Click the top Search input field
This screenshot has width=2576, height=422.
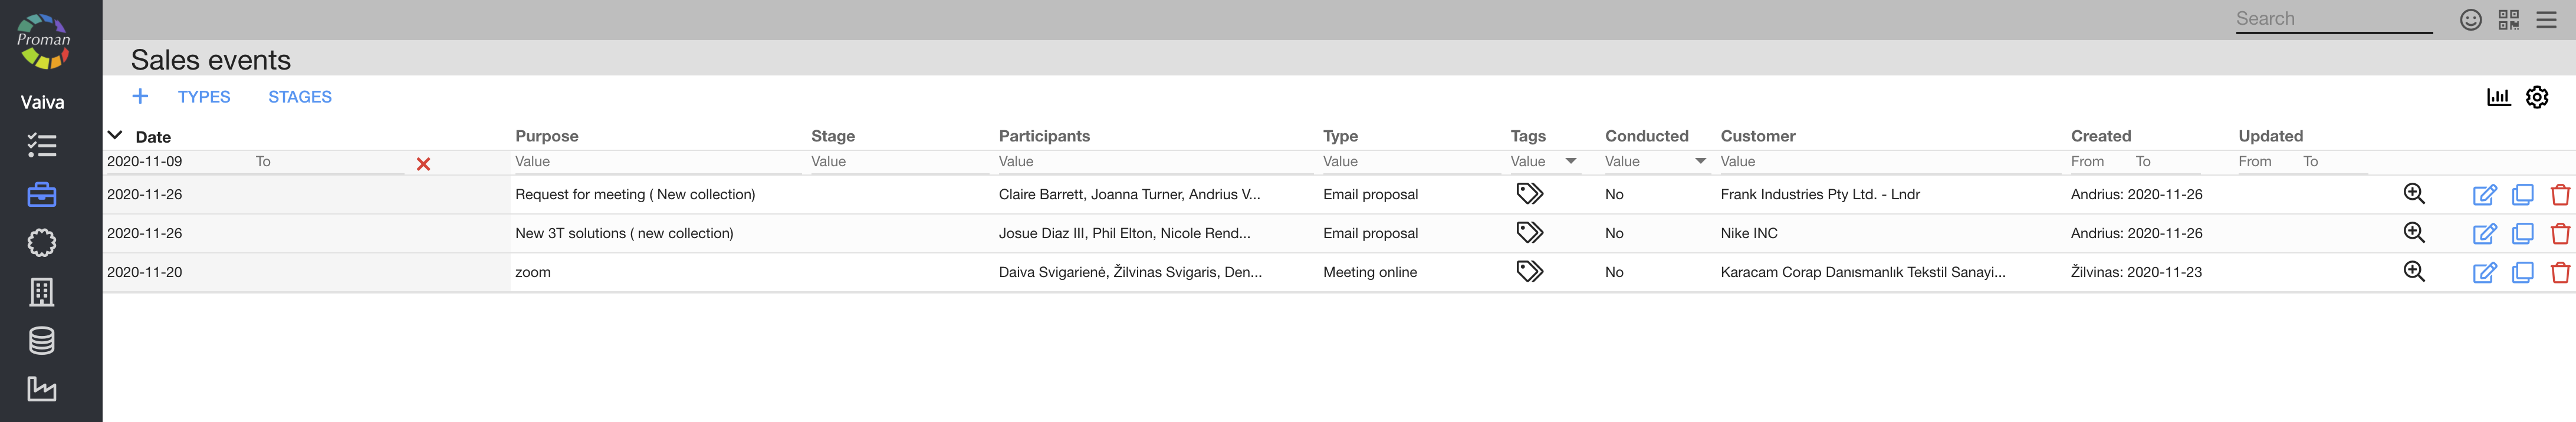pos(2333,19)
